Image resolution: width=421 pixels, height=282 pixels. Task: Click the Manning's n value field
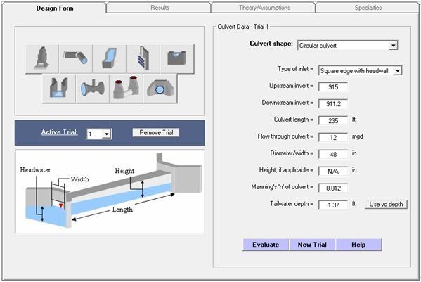(333, 188)
